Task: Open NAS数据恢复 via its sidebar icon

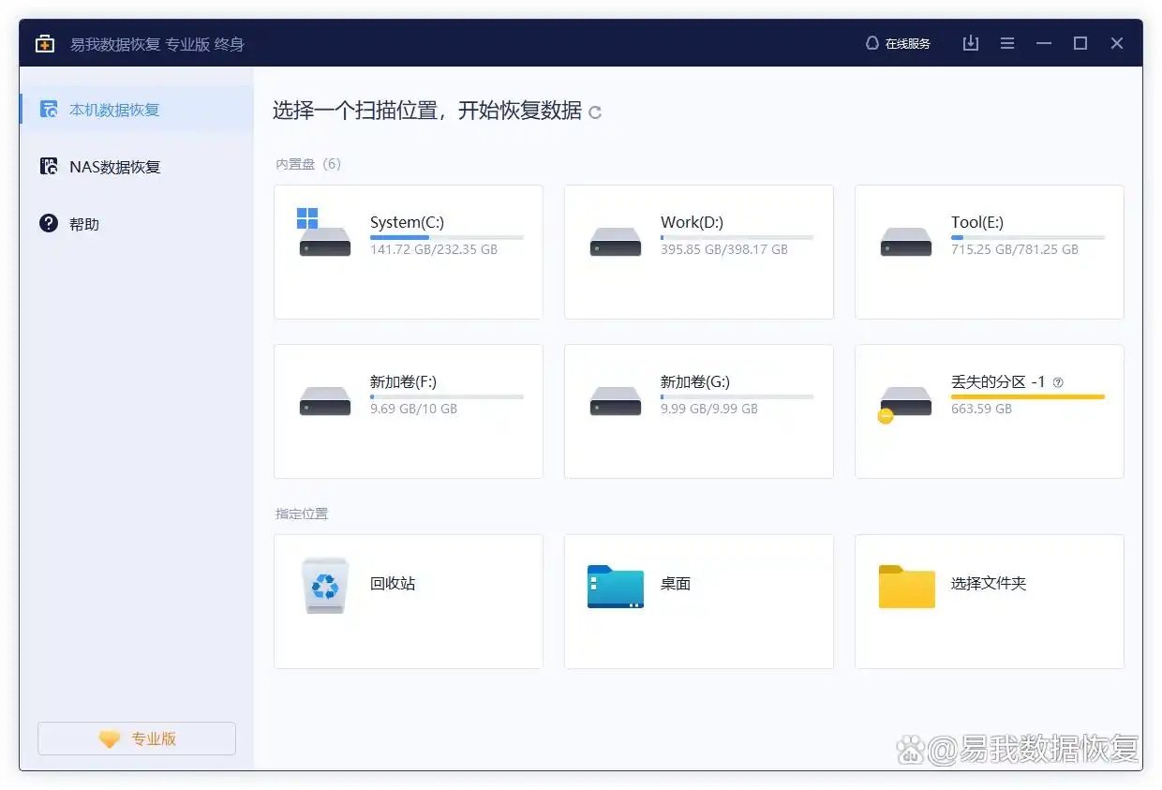Action: click(x=49, y=166)
